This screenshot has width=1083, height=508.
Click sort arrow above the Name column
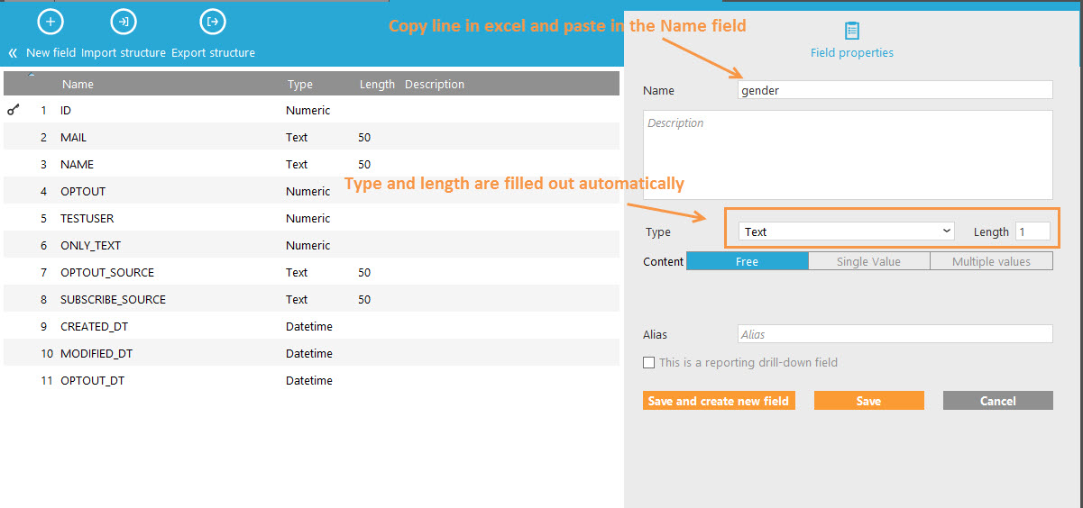(32, 75)
